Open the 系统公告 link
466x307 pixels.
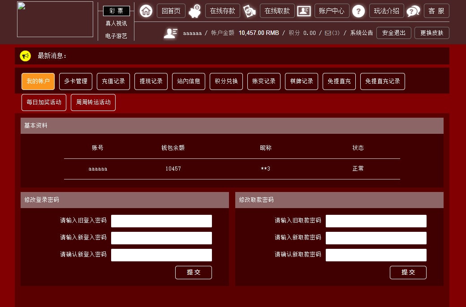362,33
